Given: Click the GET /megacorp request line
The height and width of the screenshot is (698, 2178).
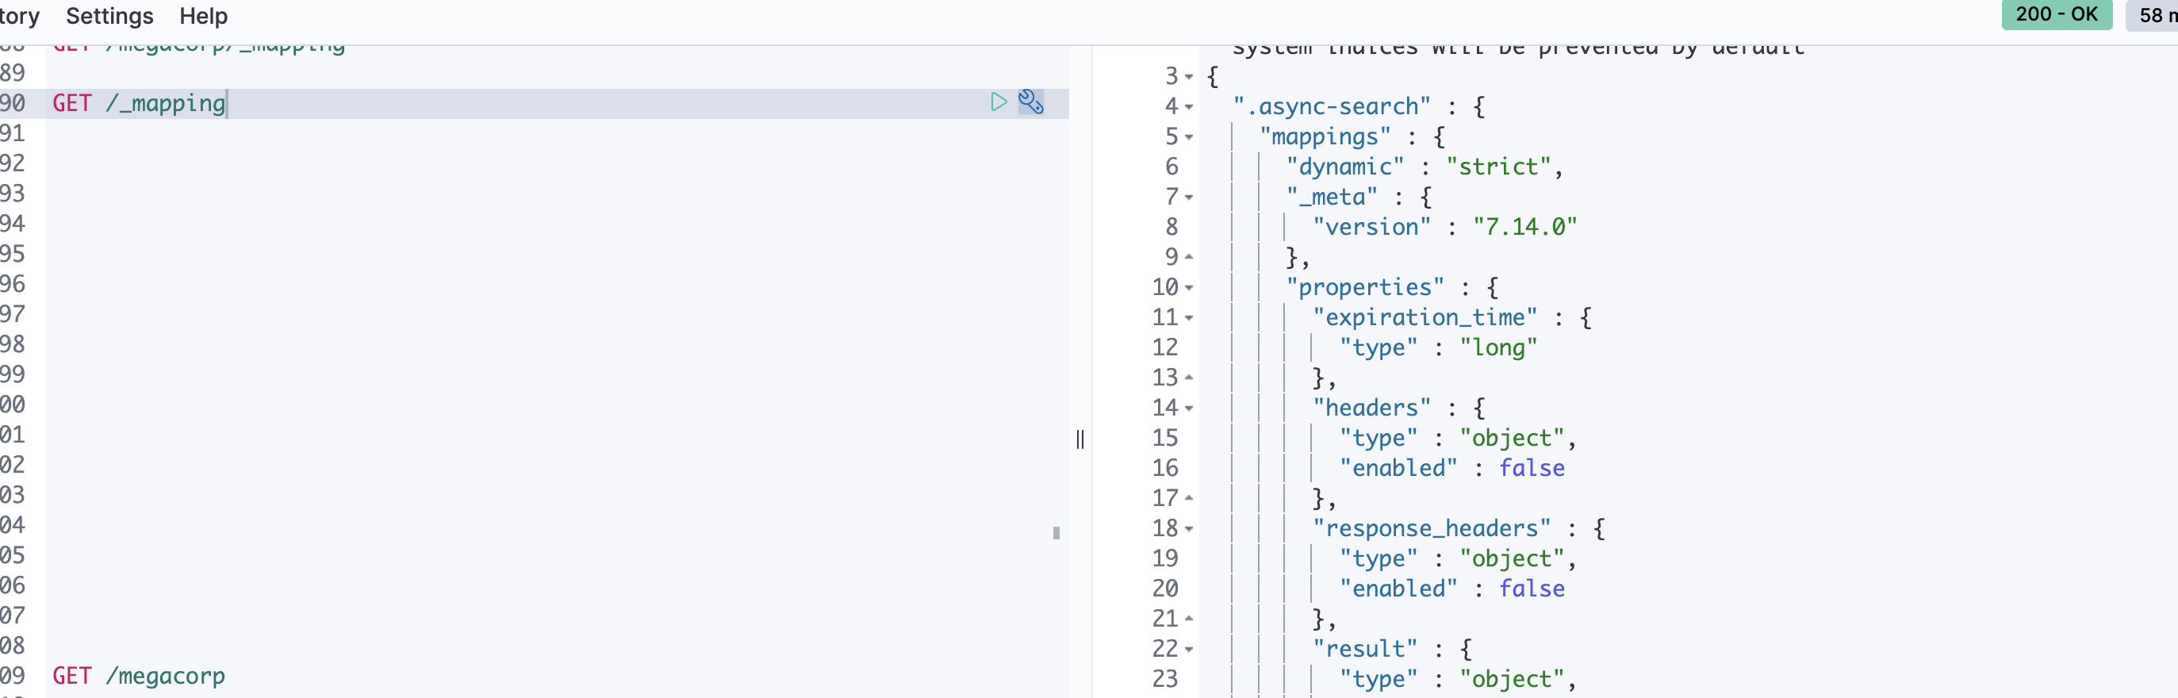Looking at the screenshot, I should coord(139,676).
